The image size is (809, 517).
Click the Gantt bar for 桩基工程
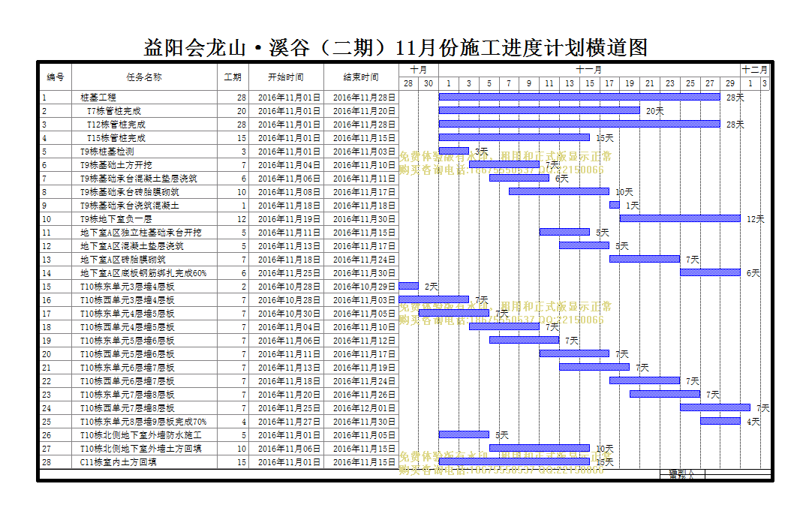579,97
